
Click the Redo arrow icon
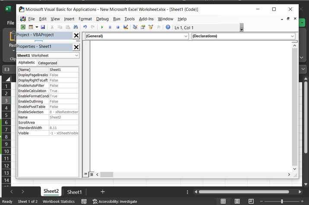click(92, 27)
